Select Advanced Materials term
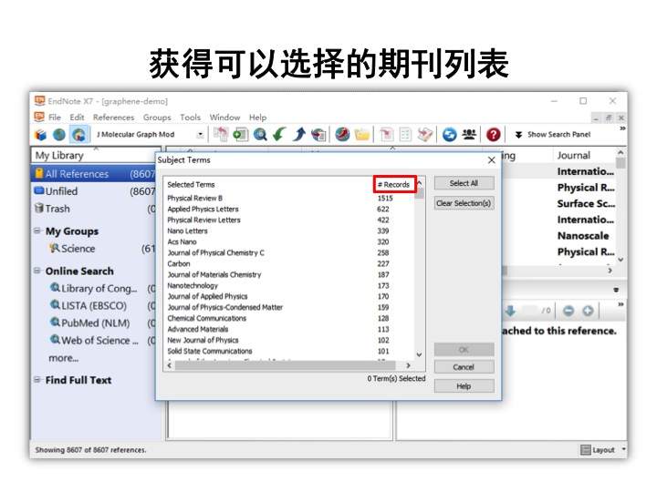The image size is (657, 492). point(198,329)
